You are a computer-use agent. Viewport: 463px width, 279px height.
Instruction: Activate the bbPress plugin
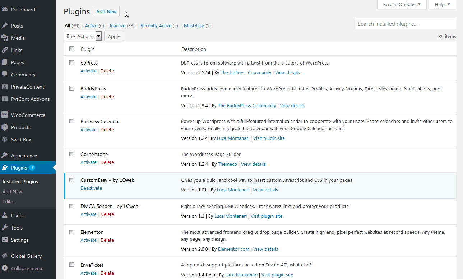(x=88, y=71)
